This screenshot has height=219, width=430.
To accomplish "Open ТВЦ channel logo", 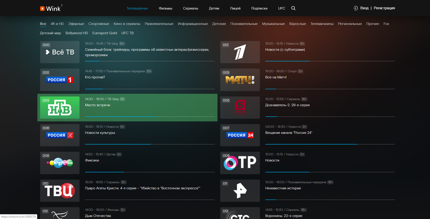I will [60, 191].
